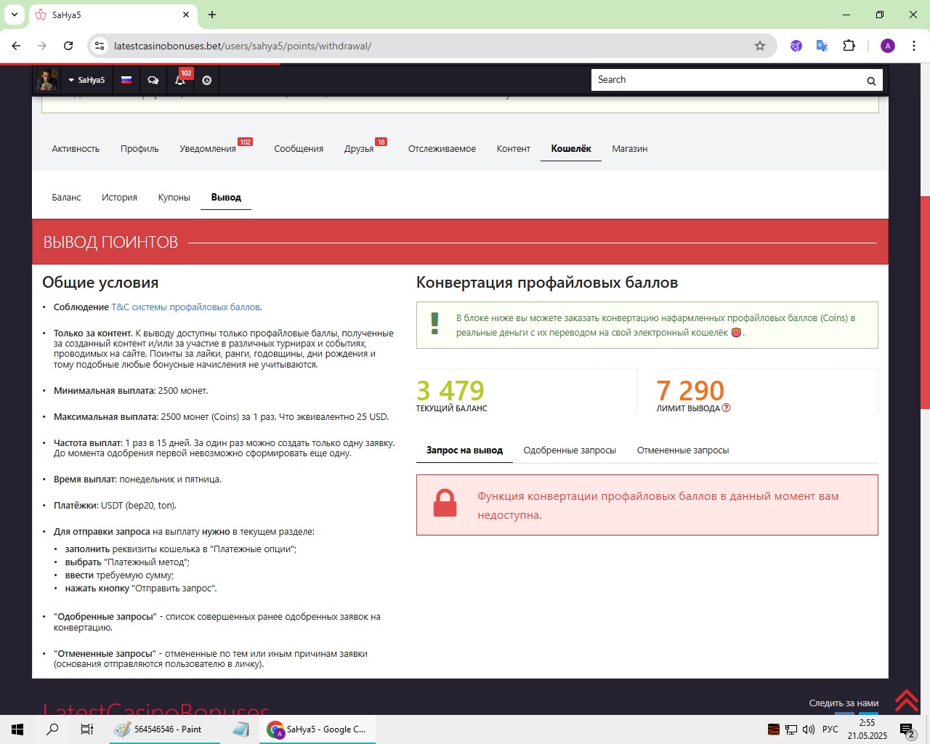Open the Google Translate extension icon
Image resolution: width=930 pixels, height=744 pixels.
pyautogui.click(x=822, y=46)
